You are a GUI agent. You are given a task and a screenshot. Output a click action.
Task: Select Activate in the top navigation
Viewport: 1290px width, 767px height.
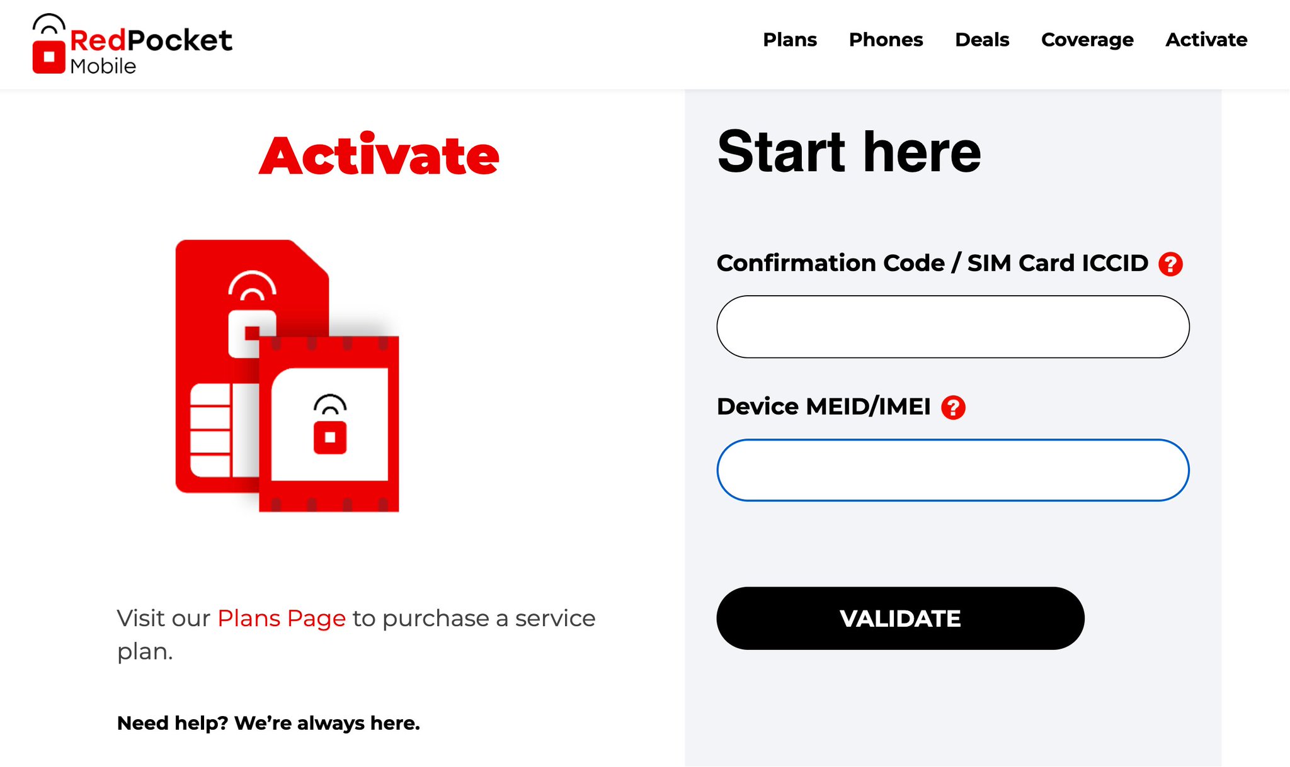1206,40
